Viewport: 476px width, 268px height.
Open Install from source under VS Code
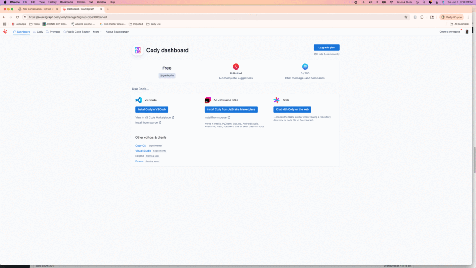point(148,123)
